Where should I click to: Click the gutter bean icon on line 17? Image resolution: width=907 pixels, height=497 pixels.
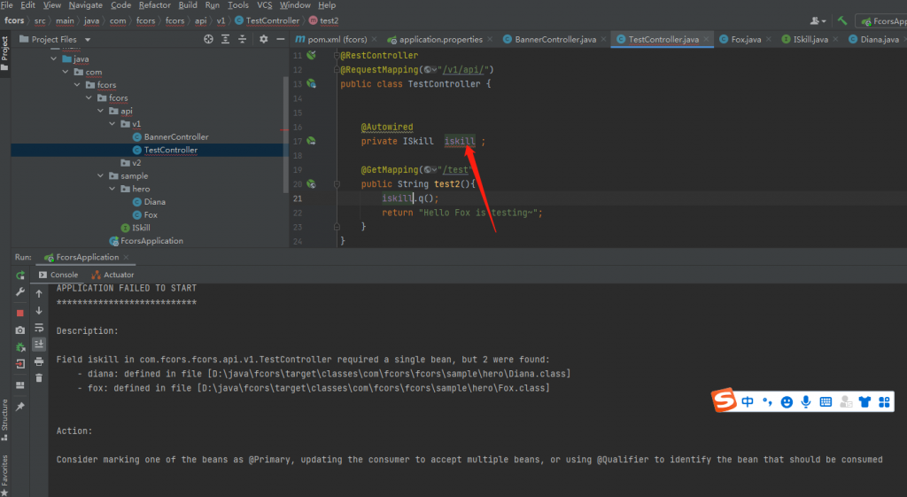pos(311,141)
